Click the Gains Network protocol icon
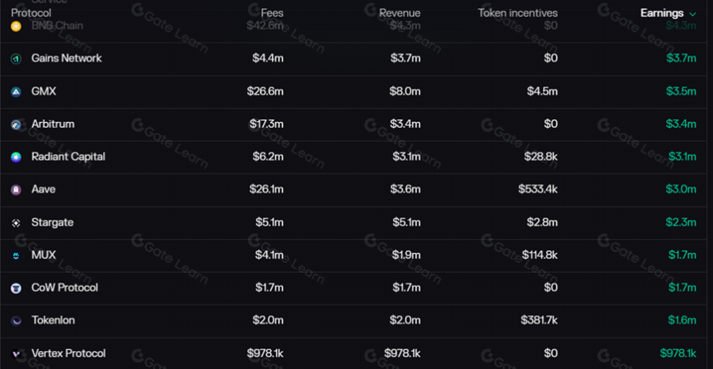This screenshot has height=369, width=713. coord(16,59)
